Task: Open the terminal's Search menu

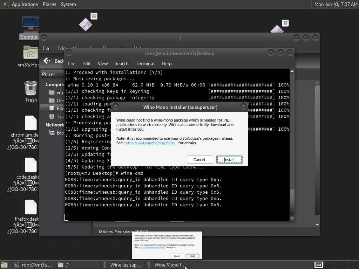Action: 121,64
